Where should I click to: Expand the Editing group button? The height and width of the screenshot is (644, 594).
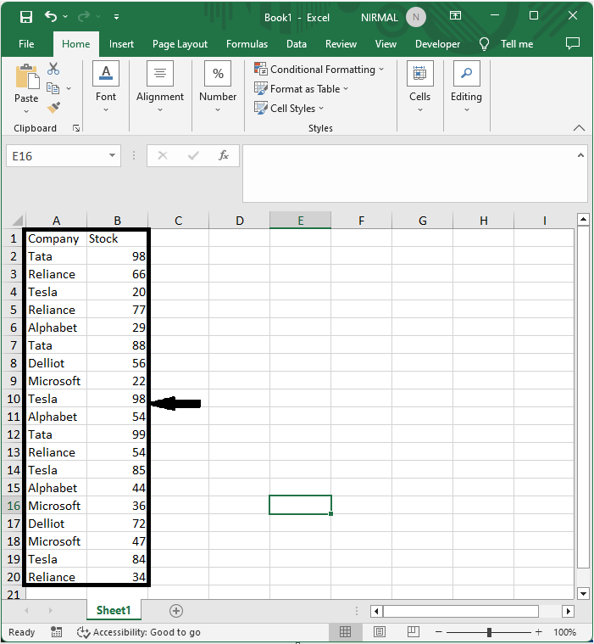click(x=466, y=87)
